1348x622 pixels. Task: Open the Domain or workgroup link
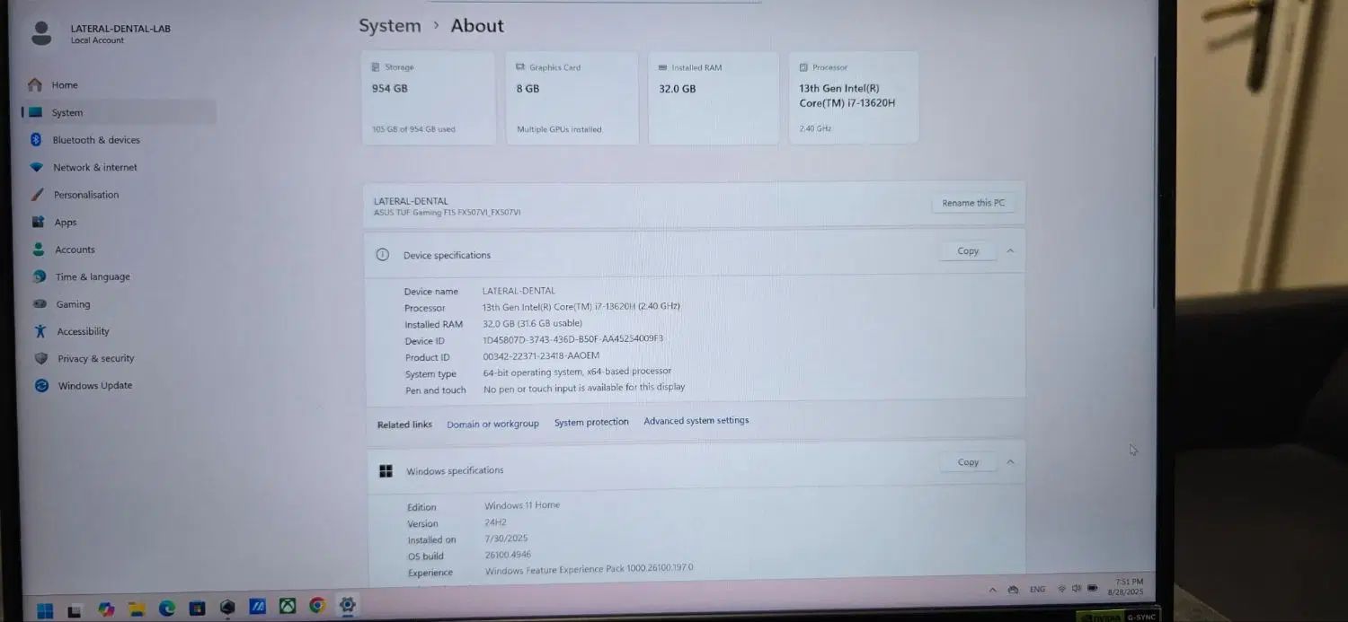coord(492,424)
